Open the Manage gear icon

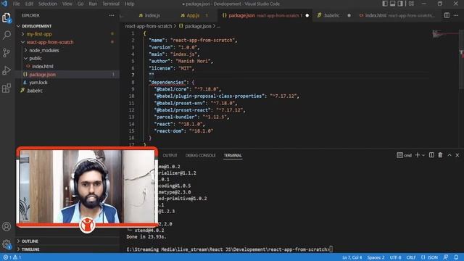(x=7, y=244)
